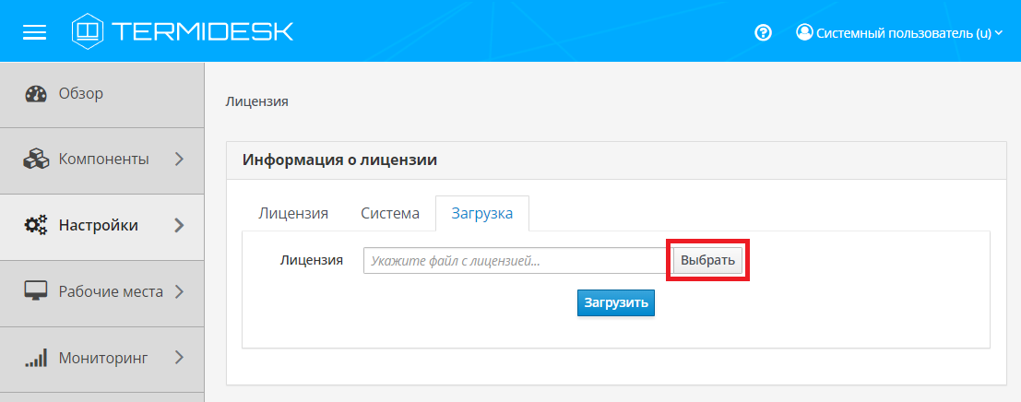Select the Загрузка tab

click(x=481, y=213)
